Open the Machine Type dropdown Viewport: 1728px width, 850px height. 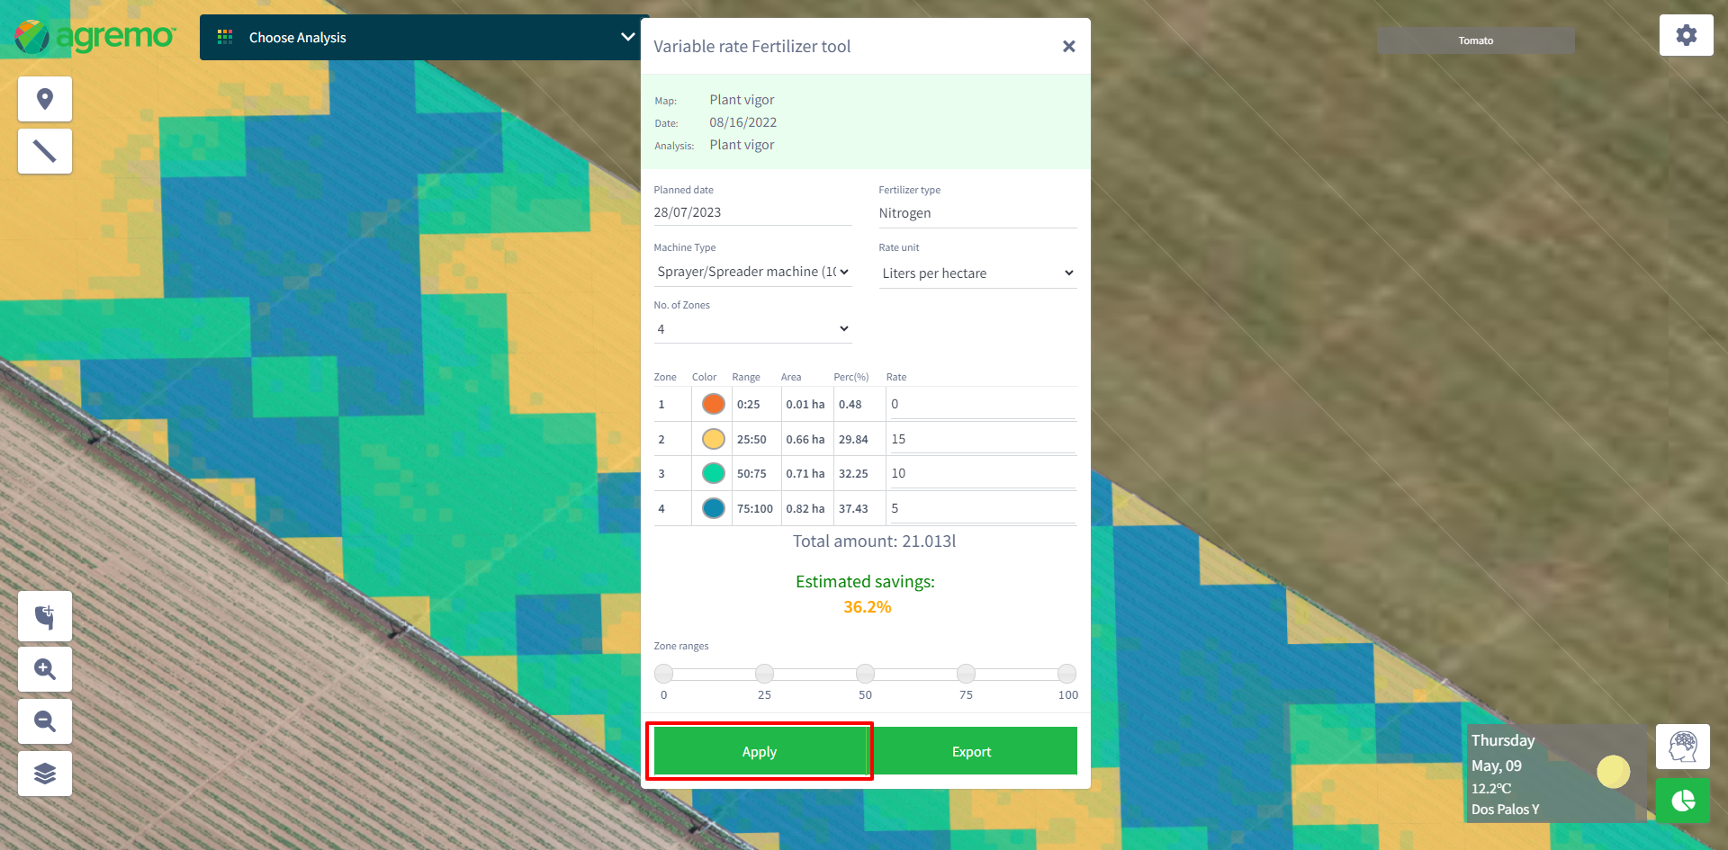(752, 272)
